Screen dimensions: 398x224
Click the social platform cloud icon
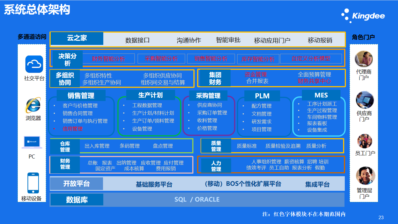coord(34,64)
